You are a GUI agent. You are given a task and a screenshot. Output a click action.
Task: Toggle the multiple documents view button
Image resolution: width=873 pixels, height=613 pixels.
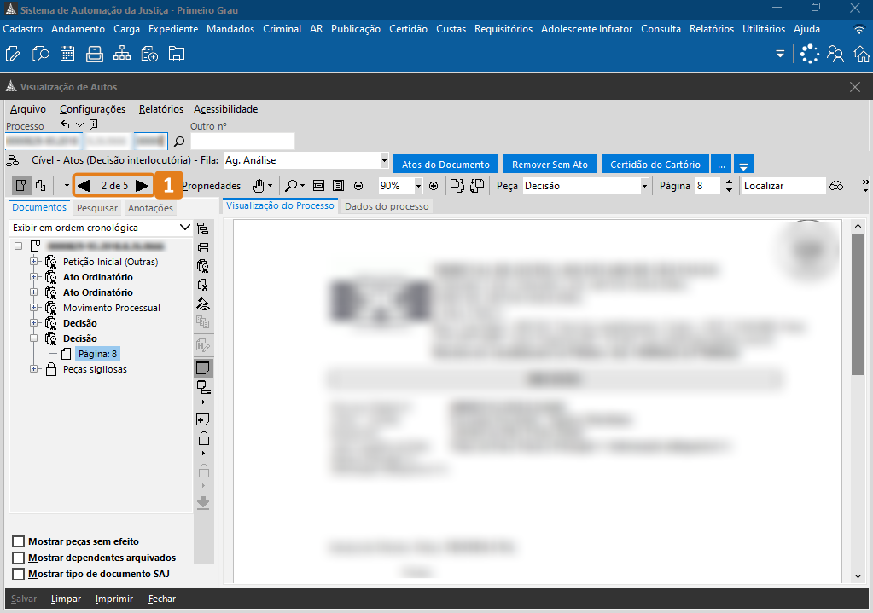(41, 185)
